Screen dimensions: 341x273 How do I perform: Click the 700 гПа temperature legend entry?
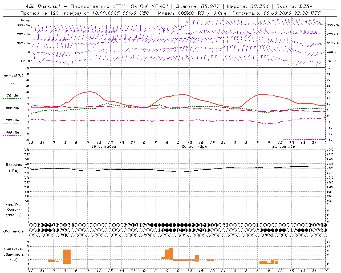click(13, 120)
